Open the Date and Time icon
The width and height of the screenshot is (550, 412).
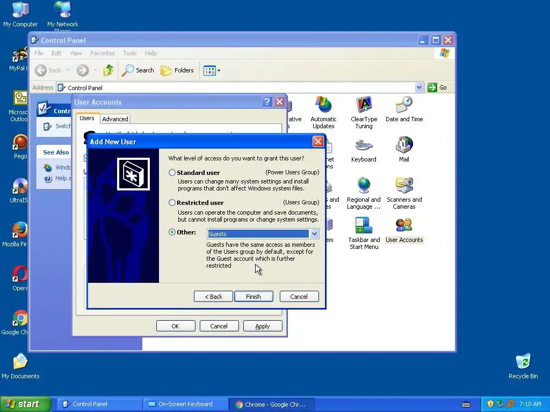point(404,109)
